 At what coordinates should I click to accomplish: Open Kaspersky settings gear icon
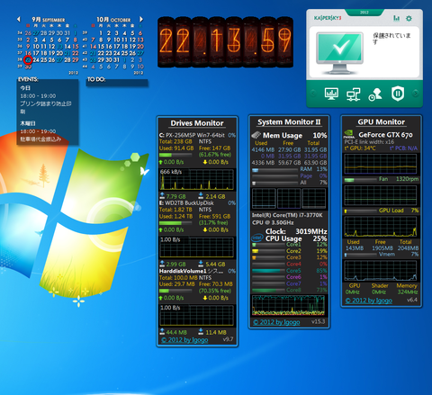tap(409, 18)
